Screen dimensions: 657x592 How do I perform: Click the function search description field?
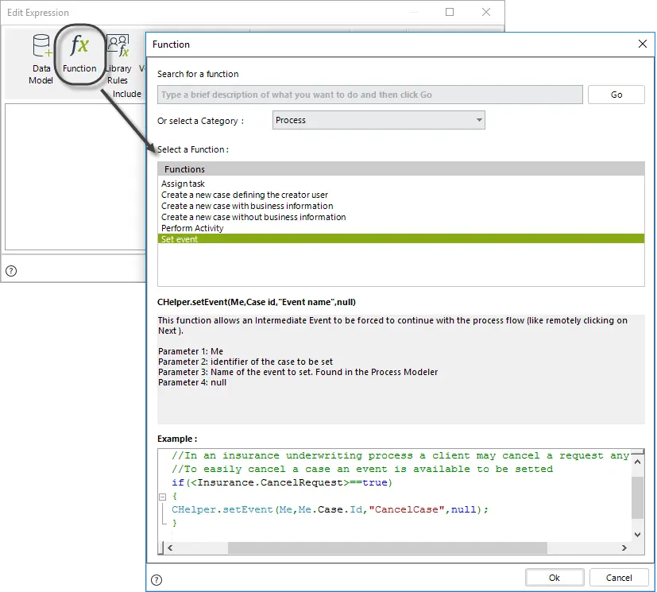pyautogui.click(x=370, y=95)
